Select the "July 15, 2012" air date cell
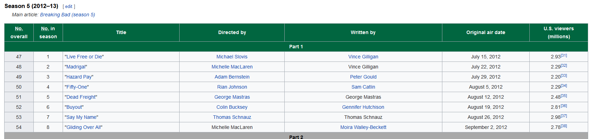The height and width of the screenshot is (139, 592). 486,57
